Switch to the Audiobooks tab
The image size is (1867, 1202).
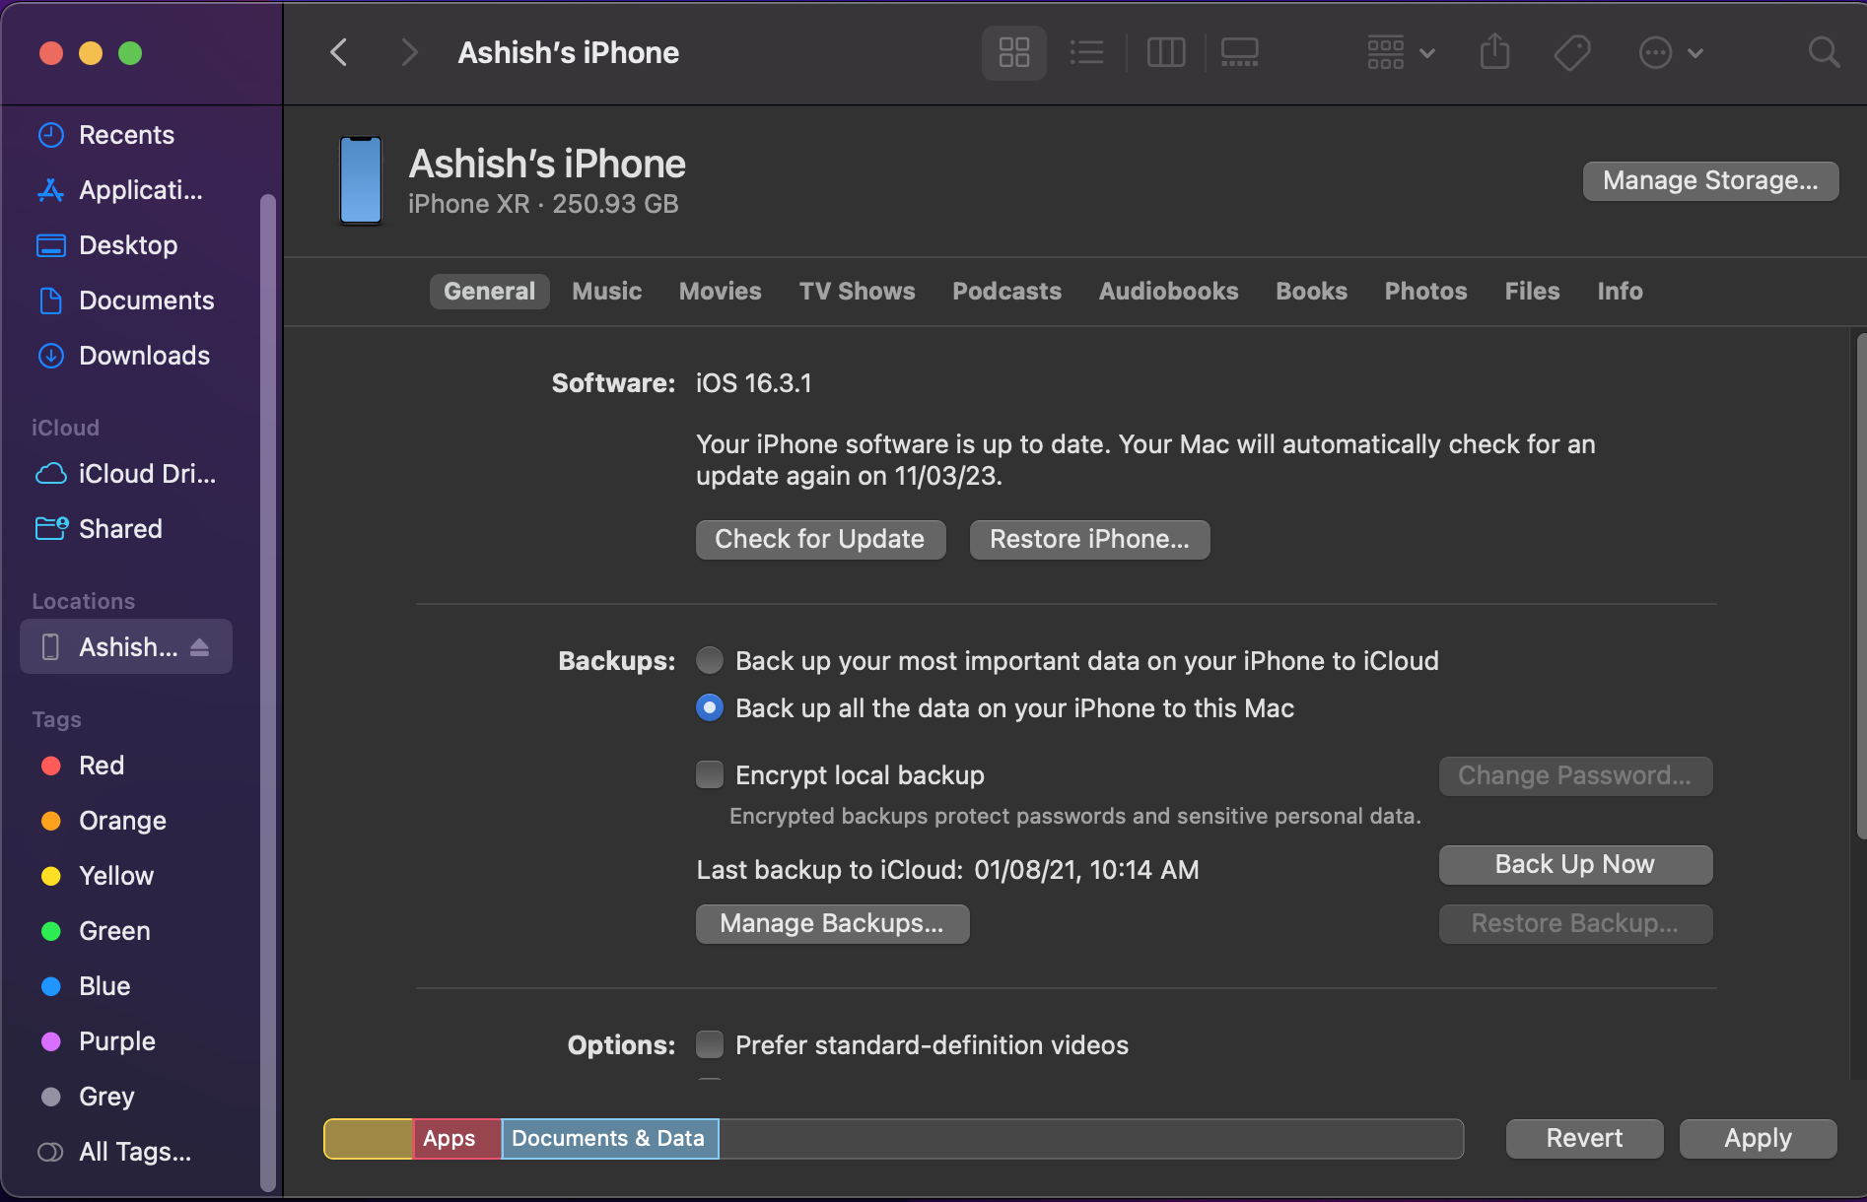[1169, 292]
